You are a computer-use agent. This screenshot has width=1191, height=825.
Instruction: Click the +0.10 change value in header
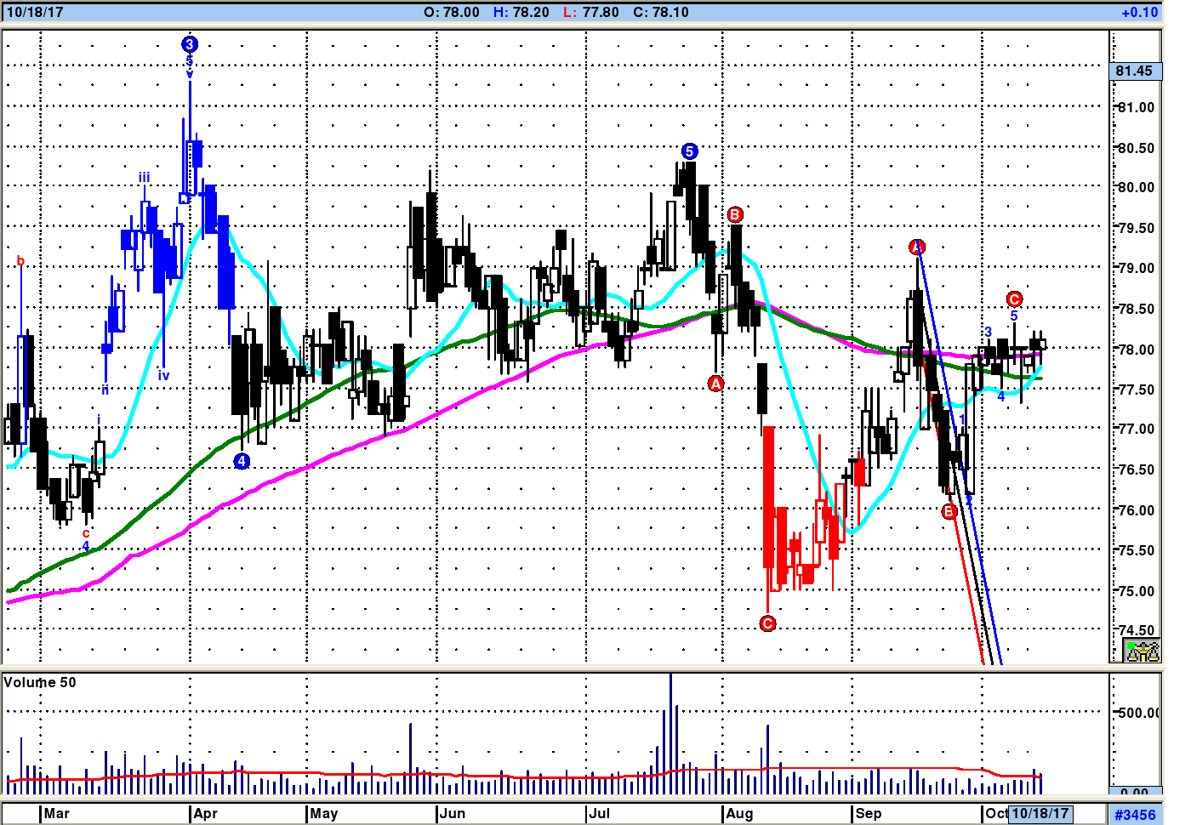1139,12
